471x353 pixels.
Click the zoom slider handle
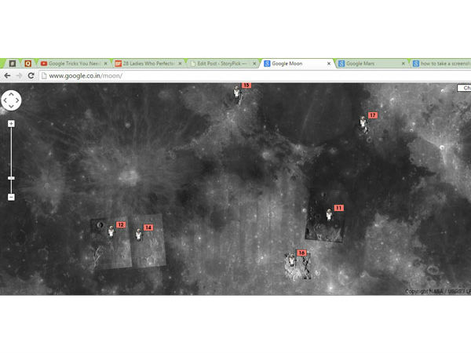coord(11,178)
